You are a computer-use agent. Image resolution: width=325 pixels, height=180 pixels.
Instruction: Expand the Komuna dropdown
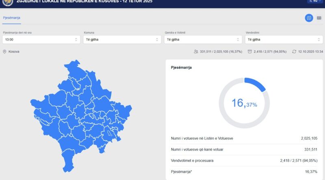point(122,40)
